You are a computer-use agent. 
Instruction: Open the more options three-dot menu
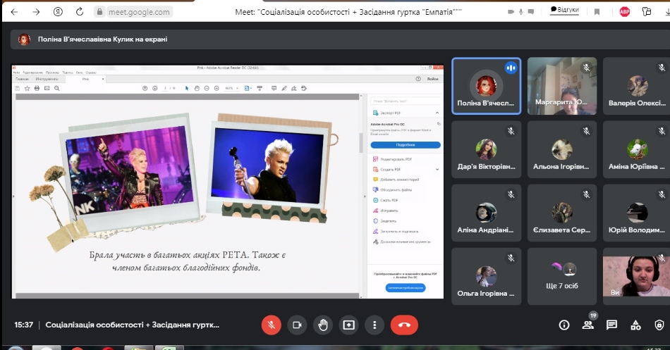(x=374, y=325)
